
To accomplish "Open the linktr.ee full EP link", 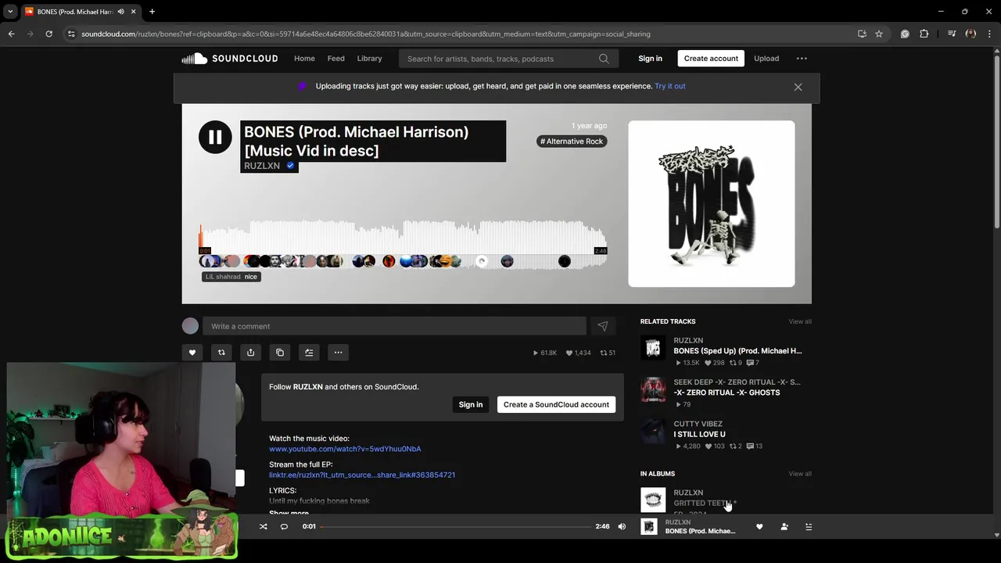I will pyautogui.click(x=362, y=475).
